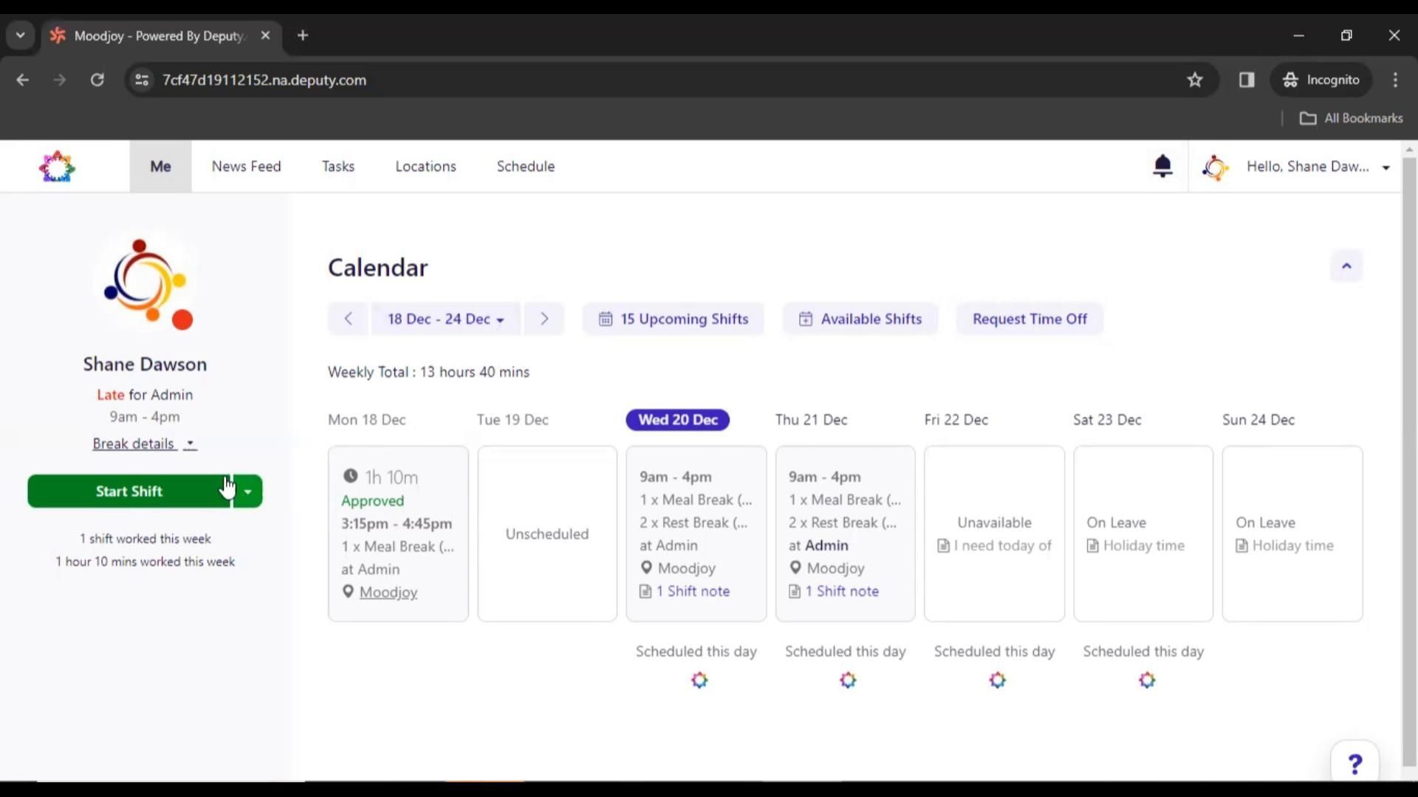Bookmark this page with the star icon

1195,80
